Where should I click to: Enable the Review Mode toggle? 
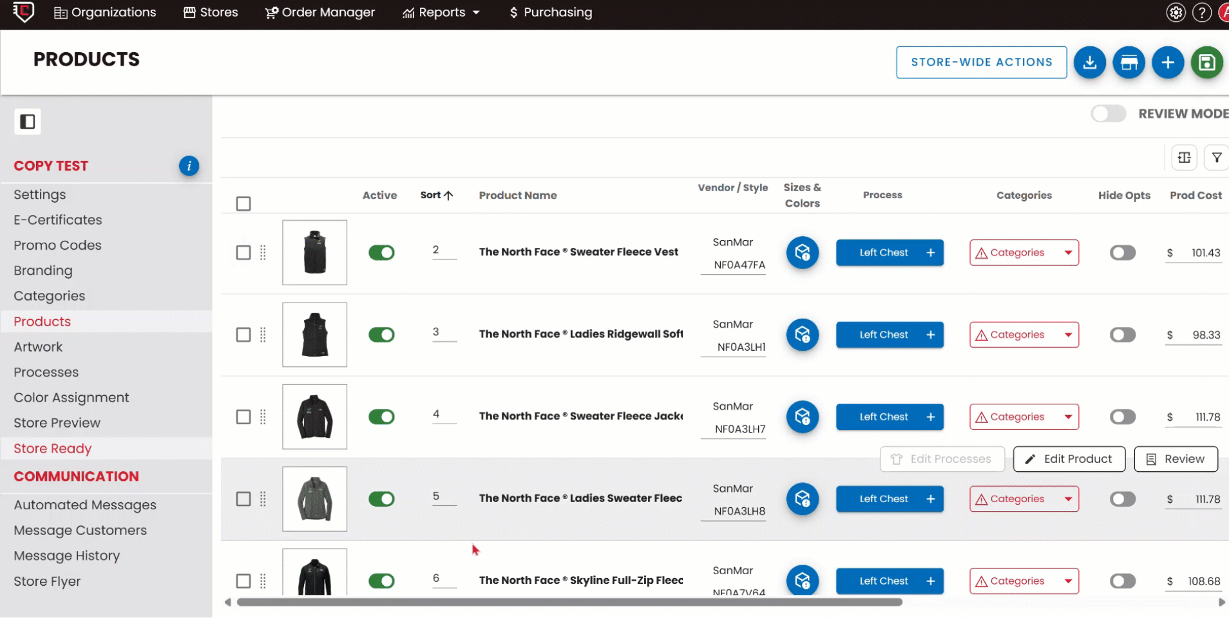tap(1108, 114)
